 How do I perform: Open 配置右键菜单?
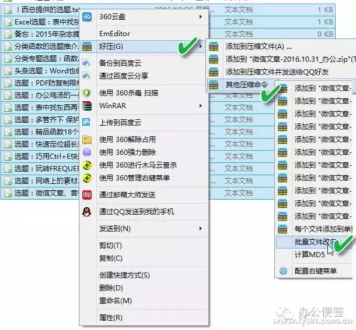tap(316, 271)
